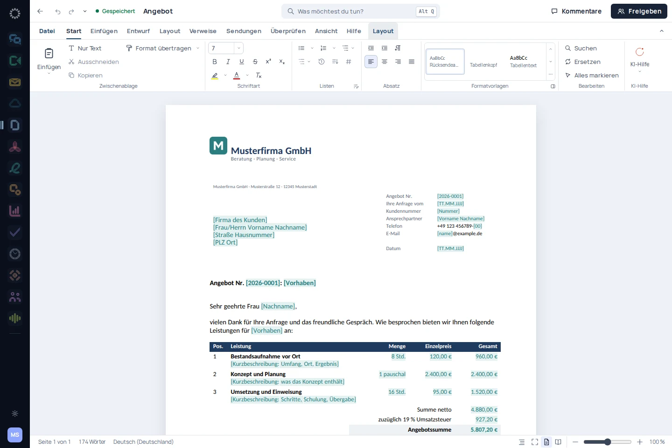Select the Tabellenkopf style

[x=483, y=62]
